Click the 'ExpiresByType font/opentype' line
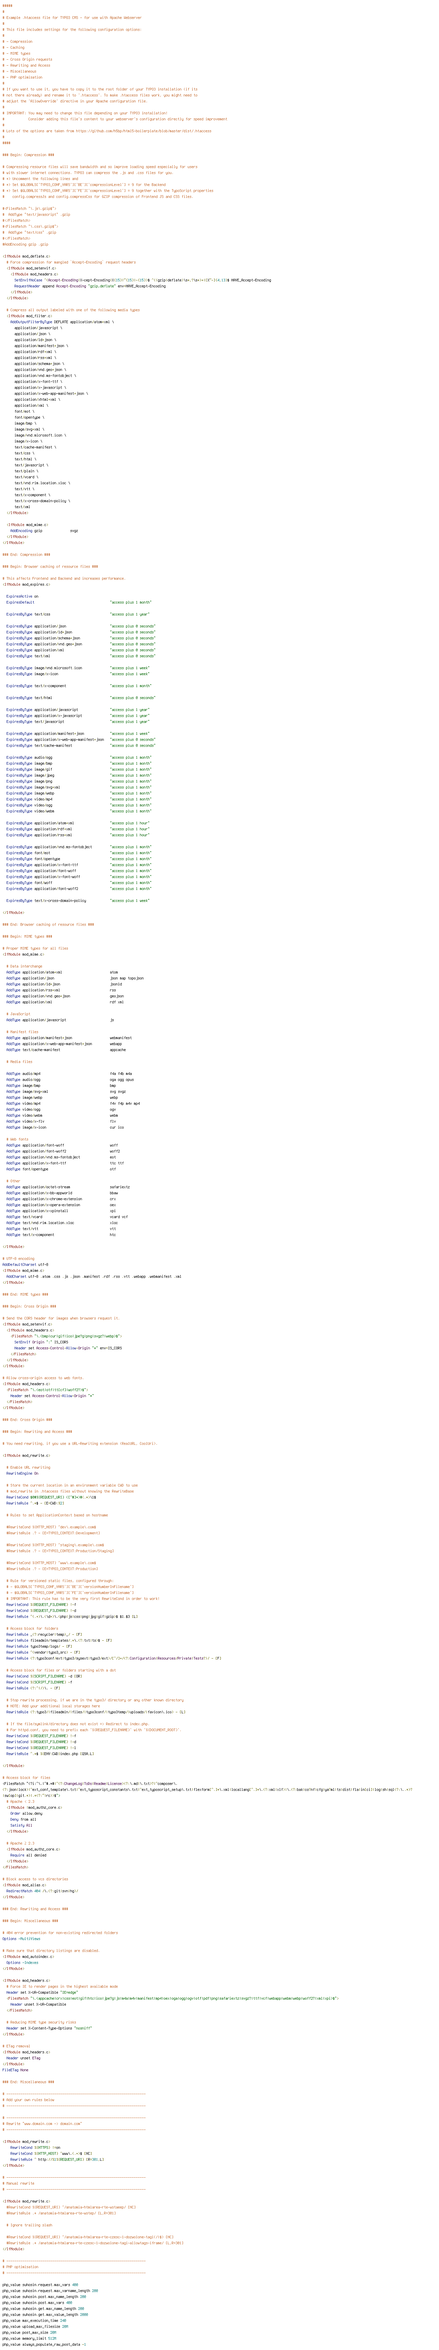The height and width of the screenshot is (2350, 439). [x=79, y=858]
